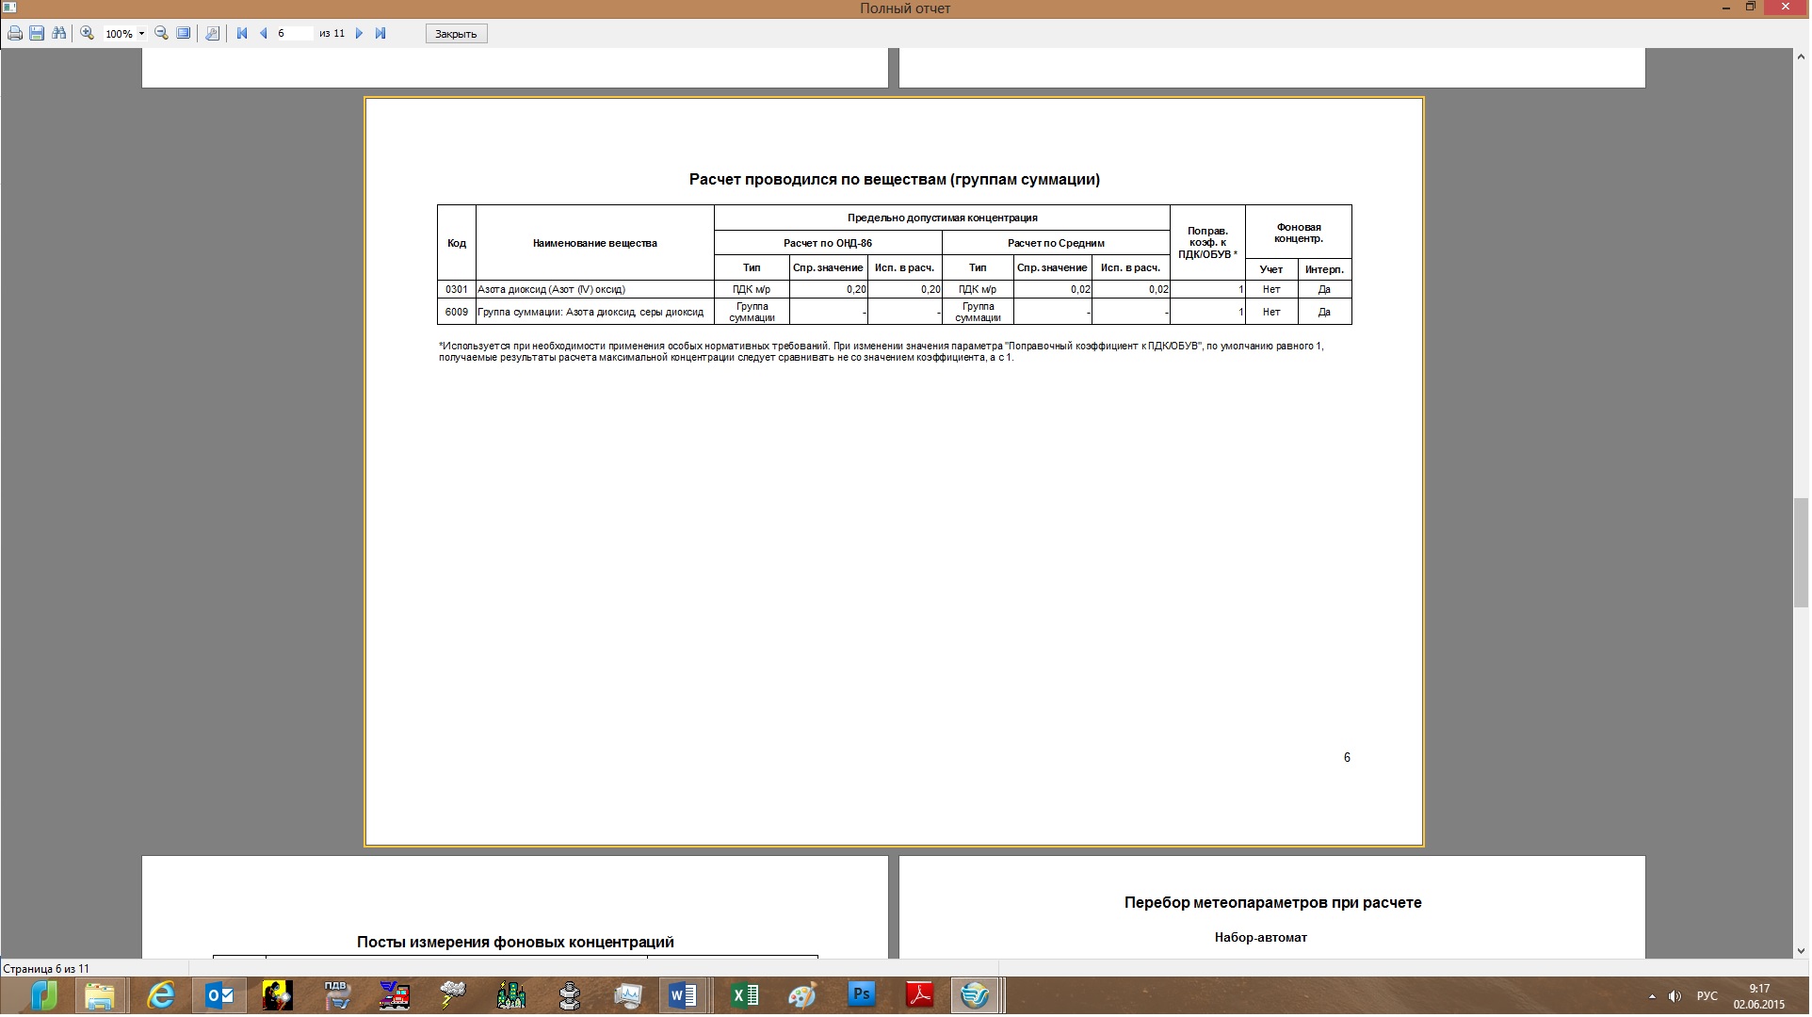Open Photoshop from the taskbar
Screen dimensions: 1812x1017
861,995
